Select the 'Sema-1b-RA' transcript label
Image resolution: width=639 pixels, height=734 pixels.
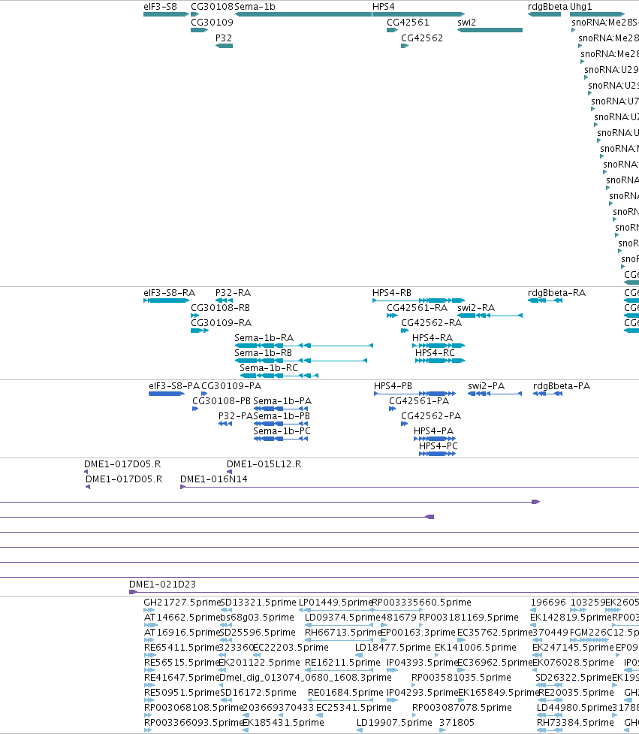pyautogui.click(x=264, y=337)
